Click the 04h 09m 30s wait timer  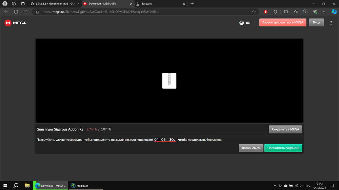164,140
